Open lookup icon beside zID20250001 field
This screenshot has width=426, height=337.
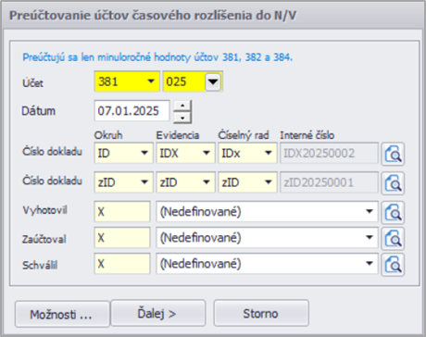393,183
